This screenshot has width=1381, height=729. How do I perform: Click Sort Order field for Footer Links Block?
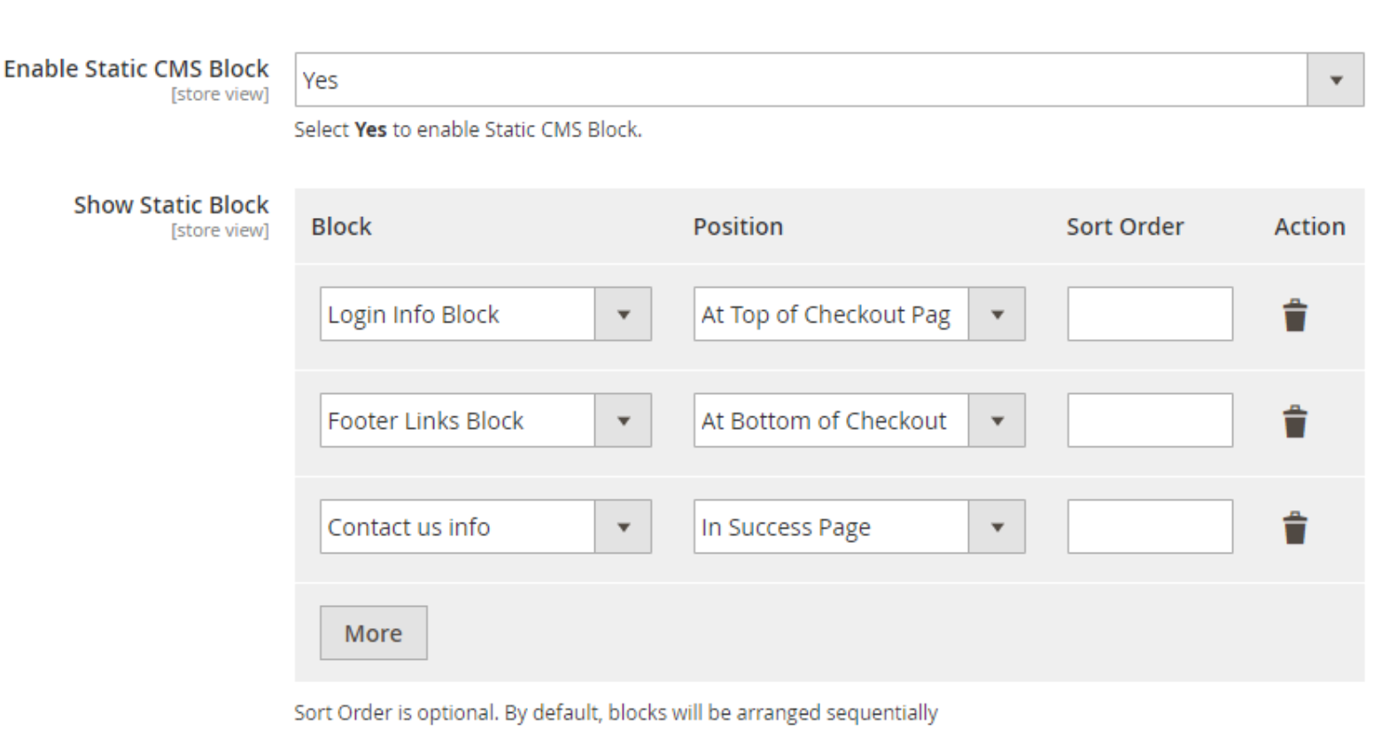point(1149,421)
